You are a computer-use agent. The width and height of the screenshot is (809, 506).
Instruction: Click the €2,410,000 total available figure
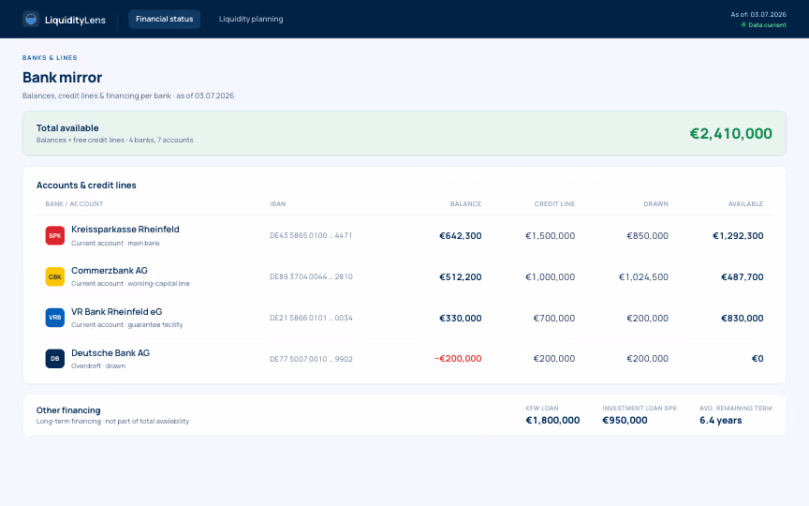pos(730,134)
